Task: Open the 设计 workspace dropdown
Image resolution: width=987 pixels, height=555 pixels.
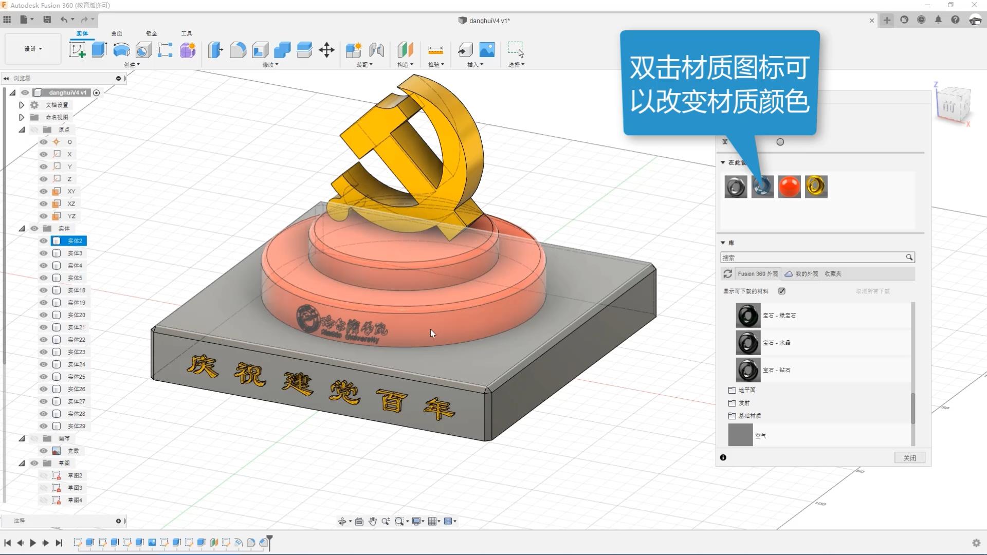Action: (x=33, y=49)
